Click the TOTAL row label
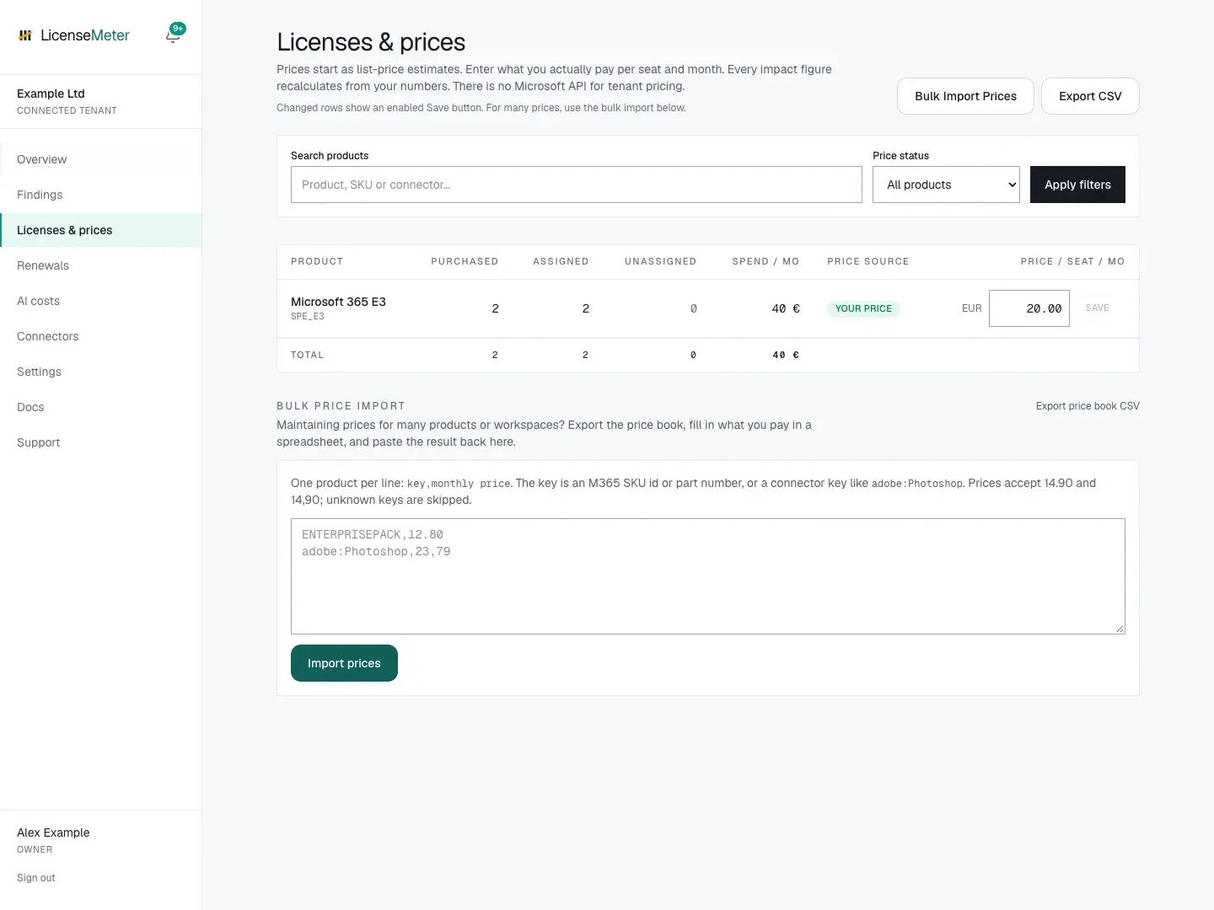Screen dimensions: 1214x910 (307, 355)
